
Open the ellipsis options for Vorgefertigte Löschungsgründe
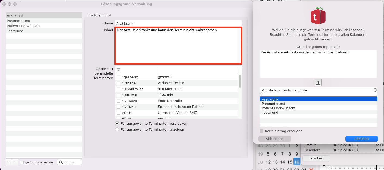point(375,90)
